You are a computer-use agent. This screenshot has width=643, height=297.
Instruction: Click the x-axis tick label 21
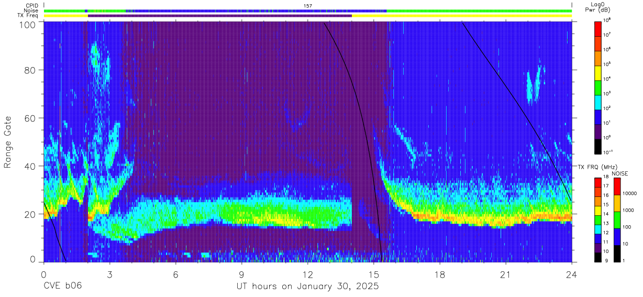pyautogui.click(x=506, y=274)
